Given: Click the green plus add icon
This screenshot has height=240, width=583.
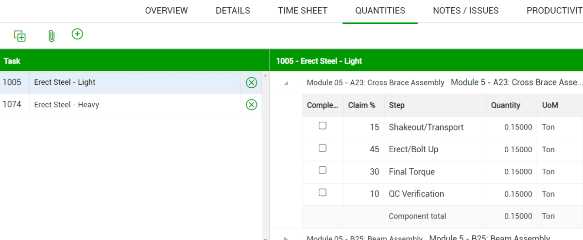Looking at the screenshot, I should tap(77, 34).
